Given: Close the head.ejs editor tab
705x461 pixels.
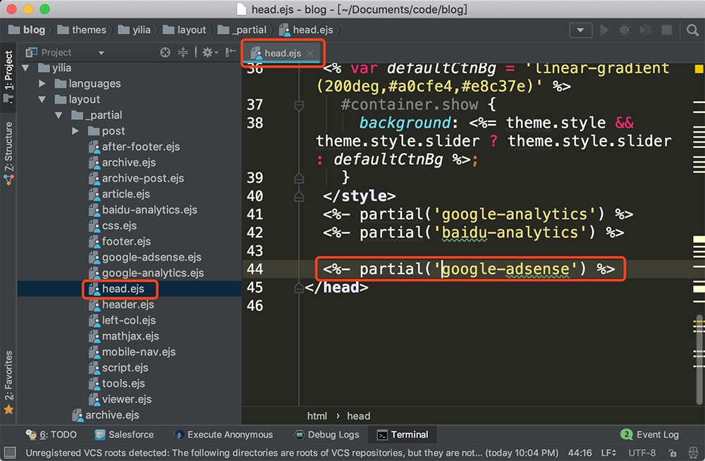Looking at the screenshot, I should pyautogui.click(x=309, y=53).
